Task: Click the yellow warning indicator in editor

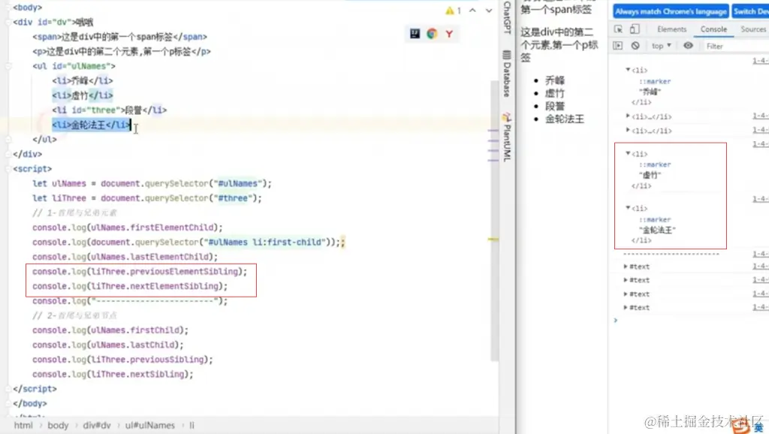Action: pyautogui.click(x=453, y=11)
